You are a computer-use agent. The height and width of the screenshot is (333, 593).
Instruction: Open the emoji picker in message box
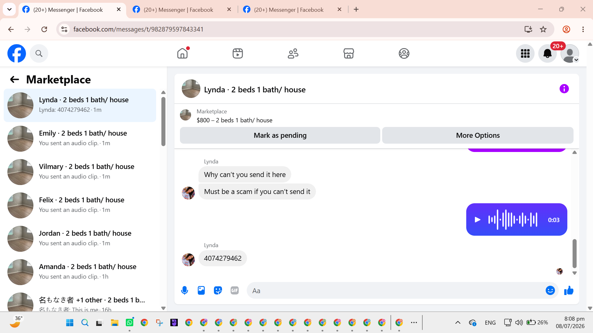pos(550,290)
